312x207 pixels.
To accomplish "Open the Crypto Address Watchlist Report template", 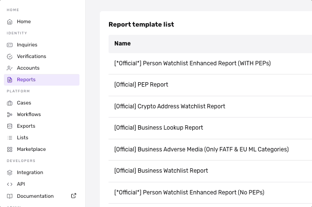I will point(170,106).
